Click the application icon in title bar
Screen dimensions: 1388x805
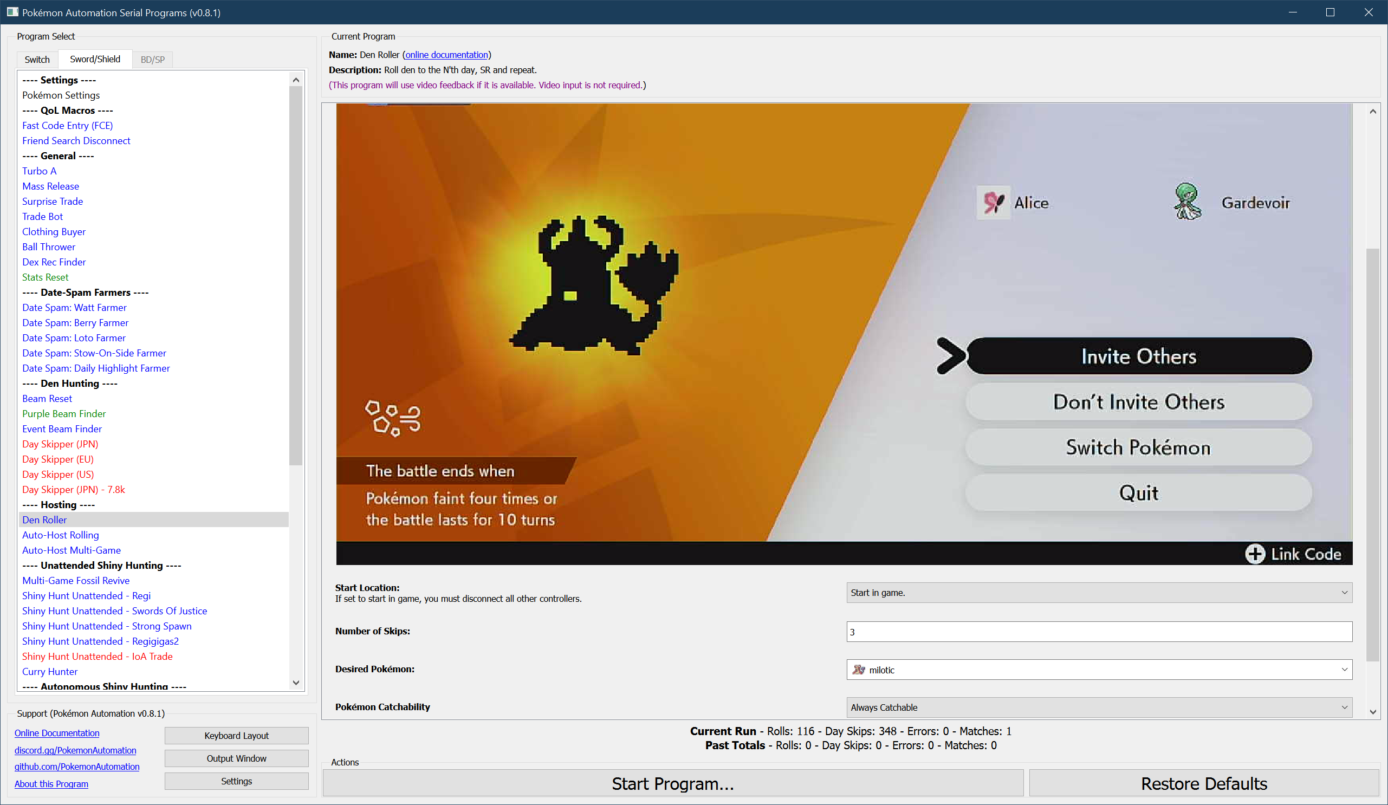click(x=12, y=12)
